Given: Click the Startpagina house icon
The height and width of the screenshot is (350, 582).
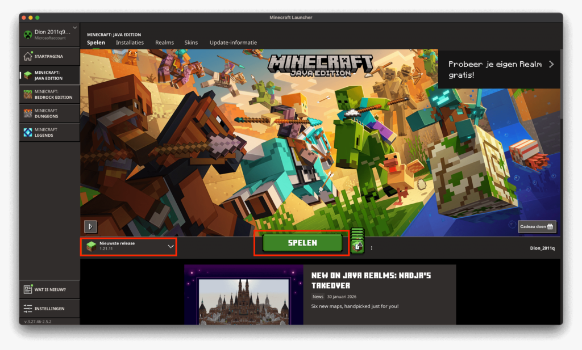Looking at the screenshot, I should [28, 56].
